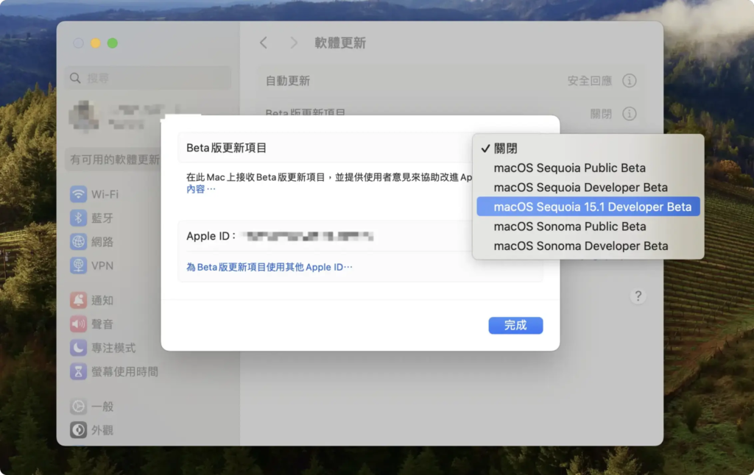Click the magnifying glass search icon
Image resolution: width=754 pixels, height=475 pixels.
click(75, 78)
